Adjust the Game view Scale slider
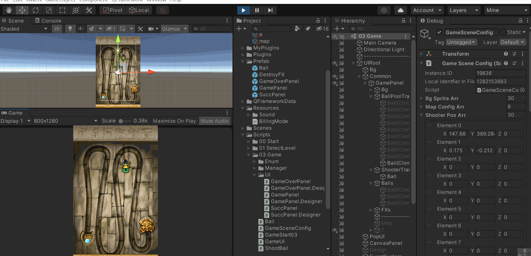Image resolution: width=531 pixels, height=256 pixels. coord(125,121)
